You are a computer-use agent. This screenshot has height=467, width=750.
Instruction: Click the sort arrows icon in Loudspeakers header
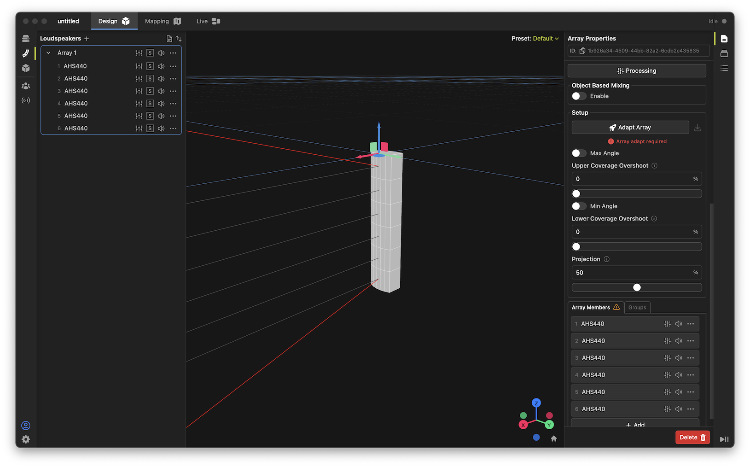tap(179, 39)
